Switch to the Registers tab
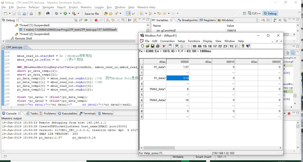 (208, 20)
